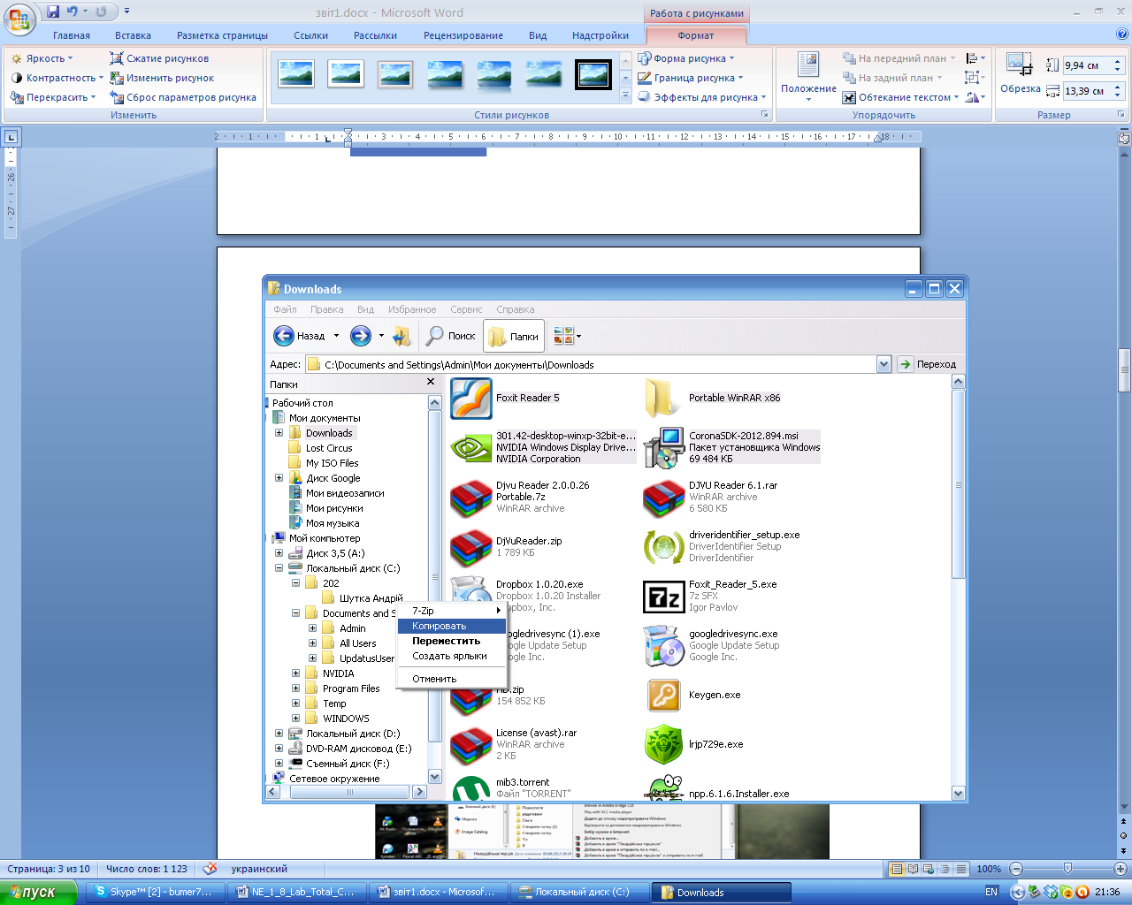Open the Перекрасить recolor dropdown

click(x=53, y=97)
